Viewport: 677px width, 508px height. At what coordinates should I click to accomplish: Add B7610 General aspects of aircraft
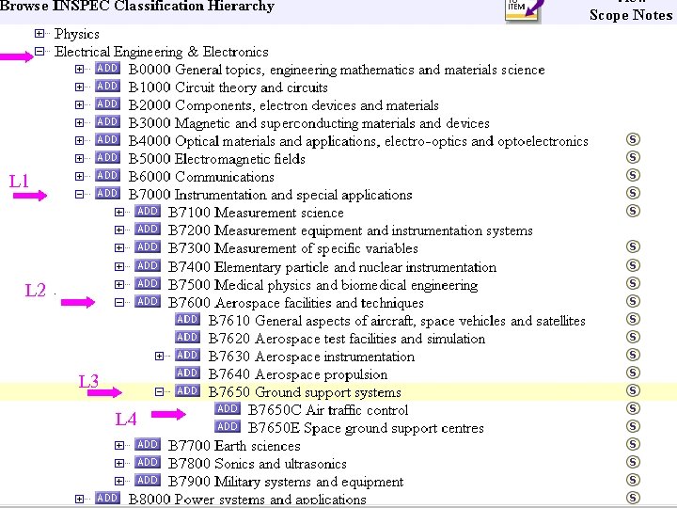pos(187,319)
